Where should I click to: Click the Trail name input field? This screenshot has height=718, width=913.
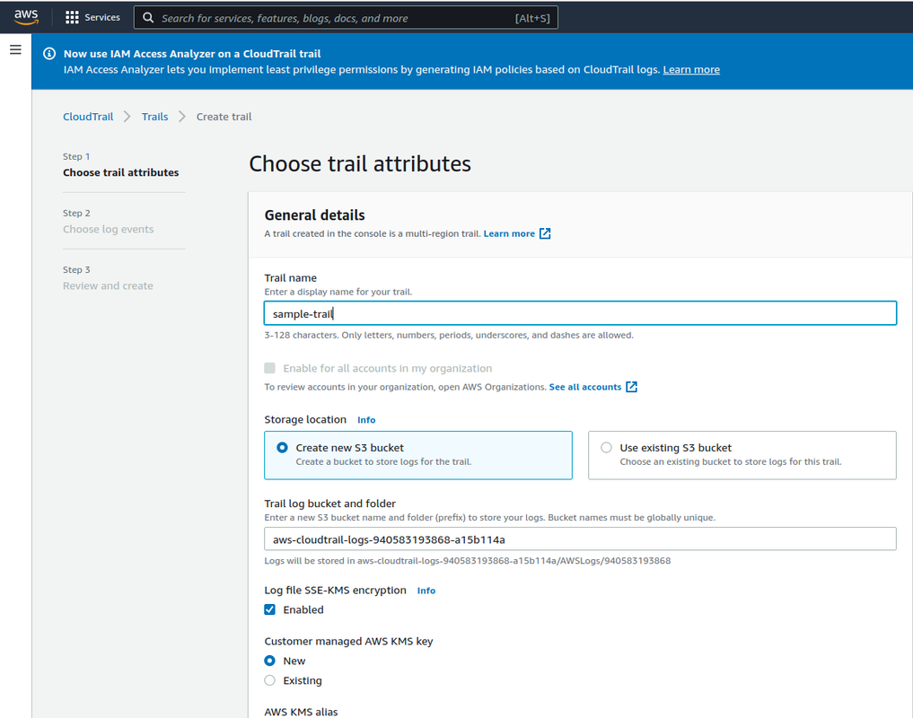tap(580, 313)
